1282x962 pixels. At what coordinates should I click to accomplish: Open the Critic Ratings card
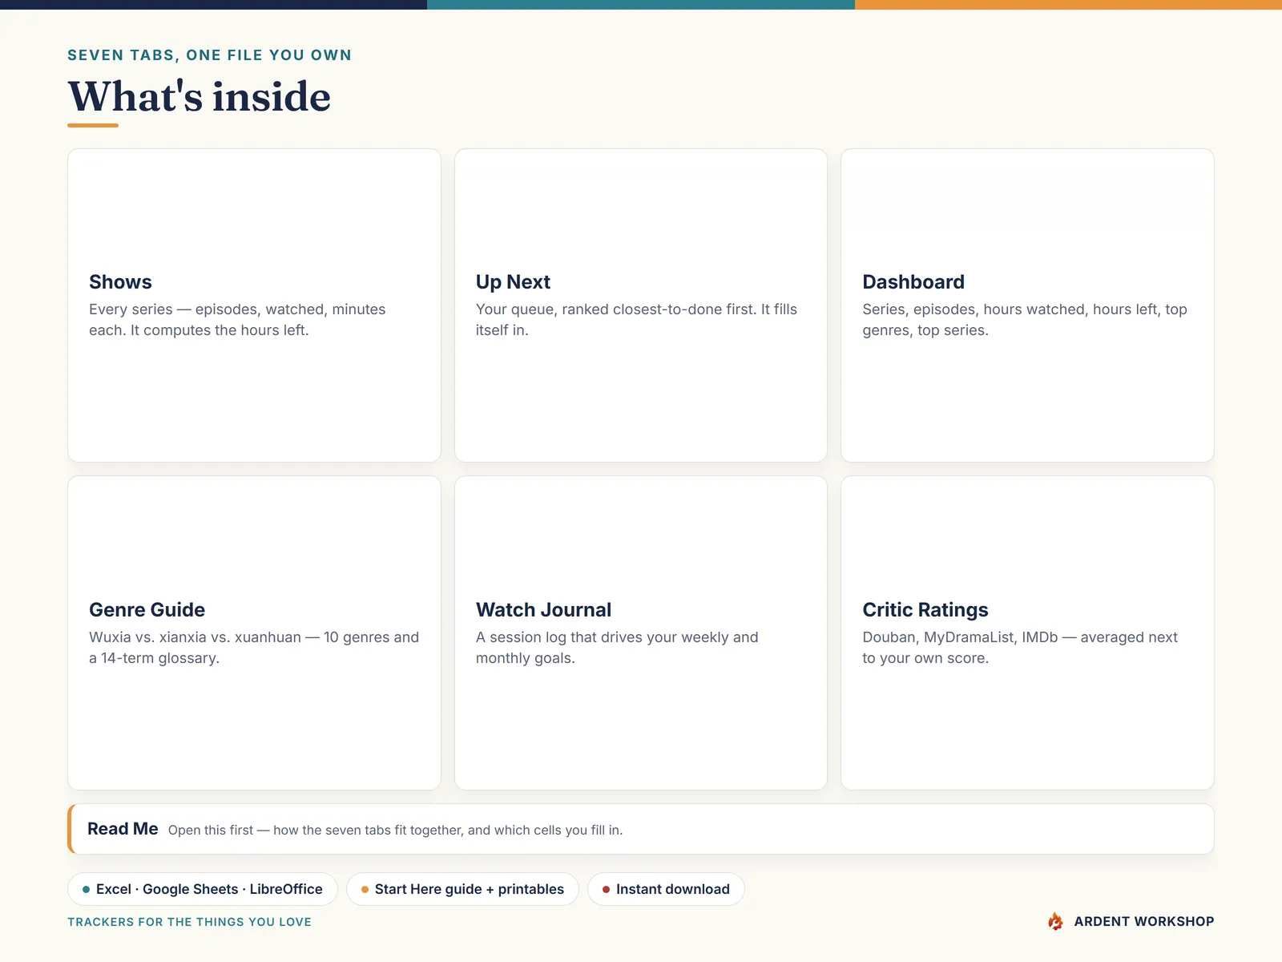1027,633
